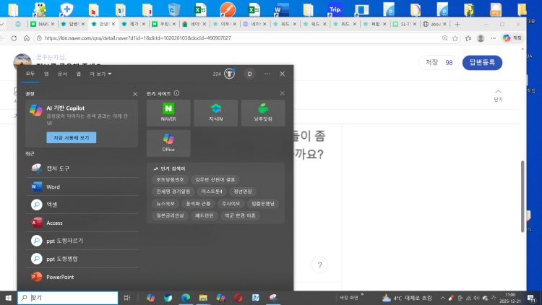Open NAVER from popular sites

(x=168, y=113)
